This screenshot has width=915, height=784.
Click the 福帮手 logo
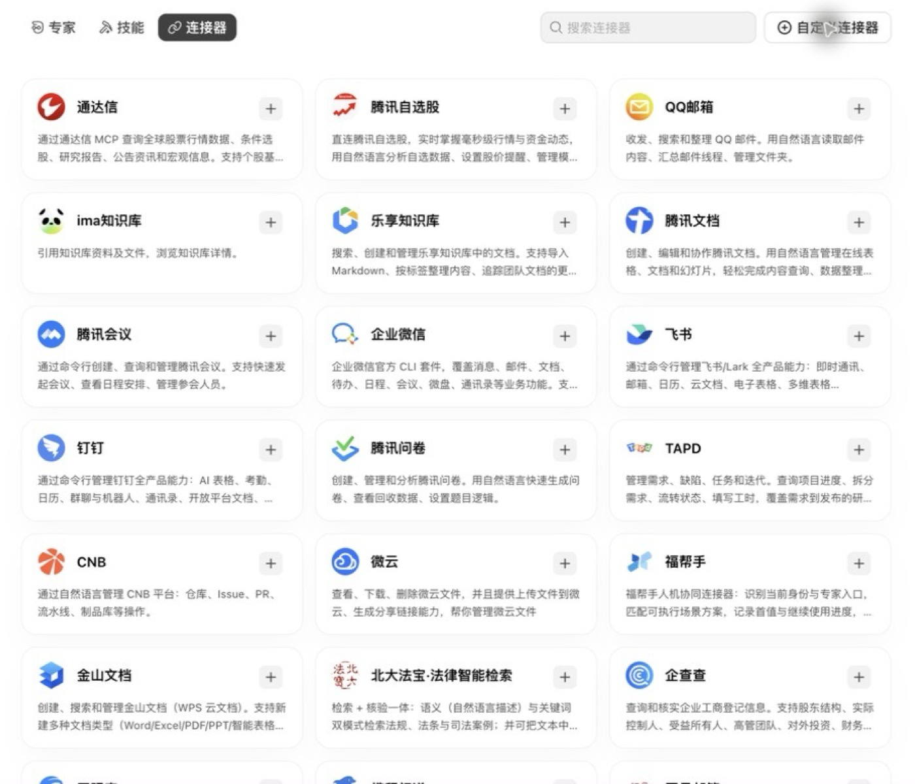pos(639,562)
